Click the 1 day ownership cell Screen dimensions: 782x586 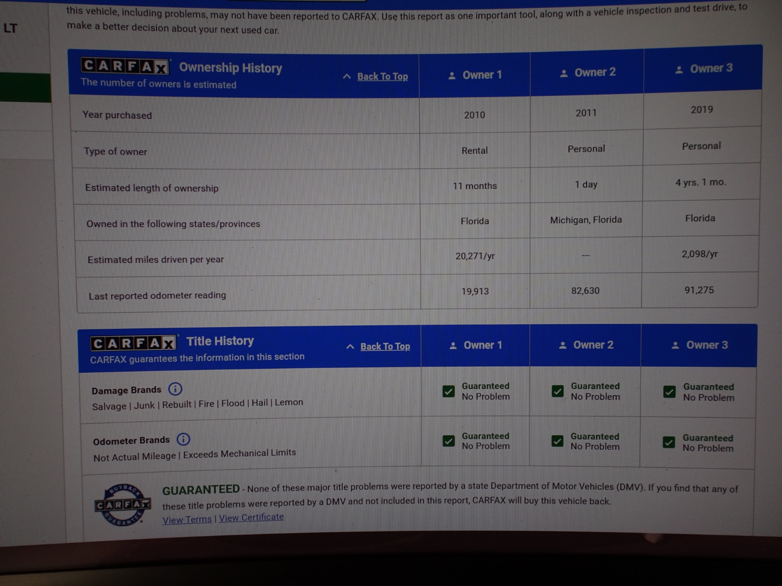[586, 184]
